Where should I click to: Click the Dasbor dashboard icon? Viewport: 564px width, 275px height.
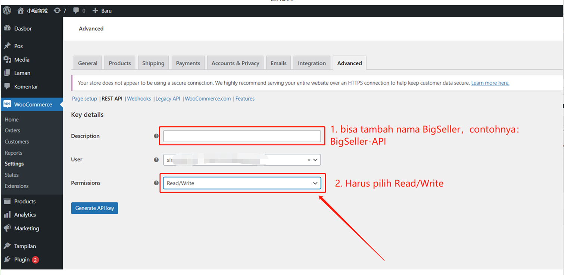pos(7,28)
